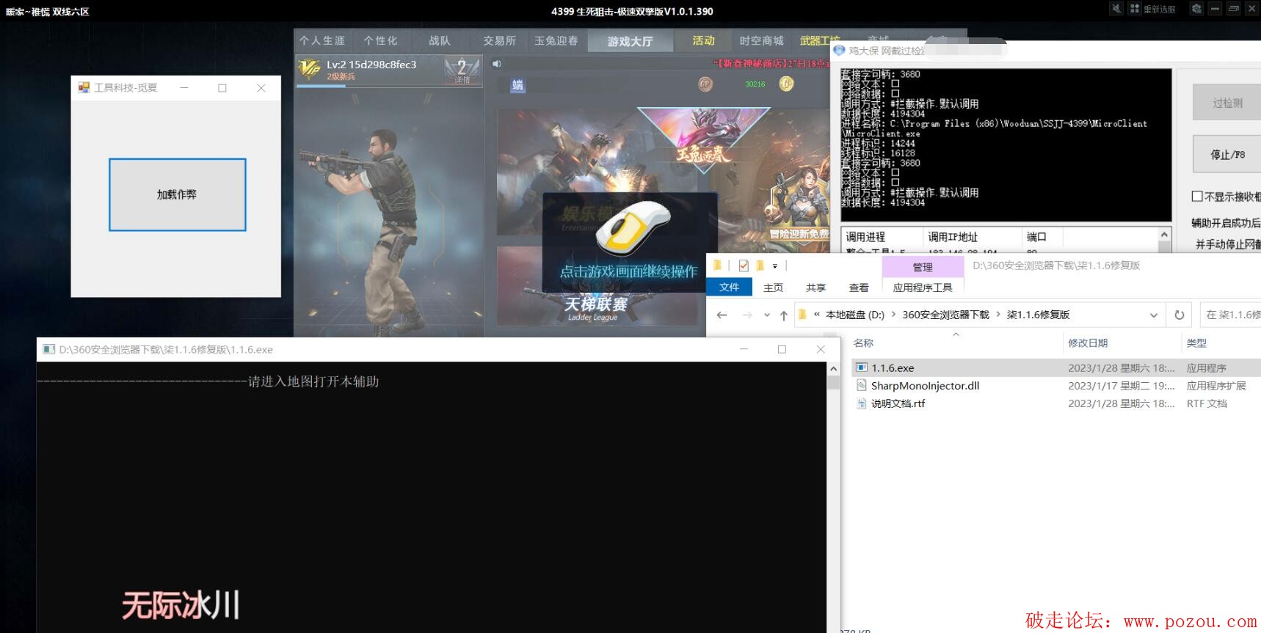Click the 端 icon in the game lobby
This screenshot has height=633, width=1261.
point(517,85)
